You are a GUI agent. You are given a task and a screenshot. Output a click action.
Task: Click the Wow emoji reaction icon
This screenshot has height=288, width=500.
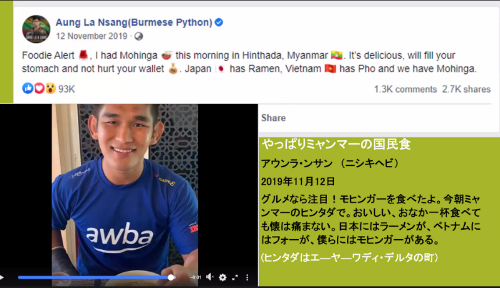50,88
